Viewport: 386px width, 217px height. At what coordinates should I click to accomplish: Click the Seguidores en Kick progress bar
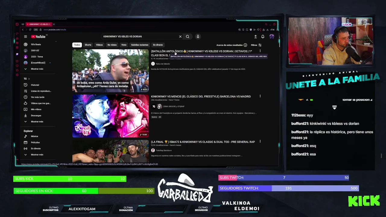point(84,191)
